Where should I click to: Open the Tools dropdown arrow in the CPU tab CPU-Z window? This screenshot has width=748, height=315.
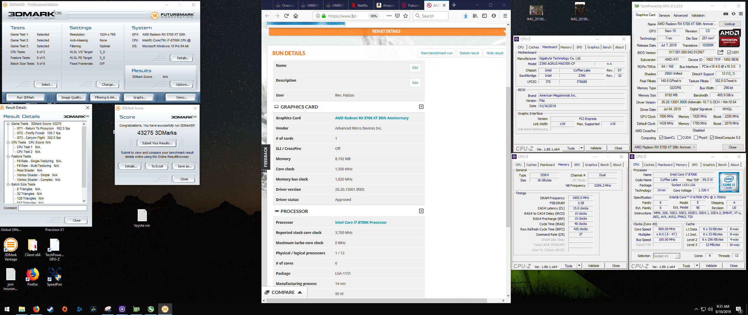coord(697,266)
